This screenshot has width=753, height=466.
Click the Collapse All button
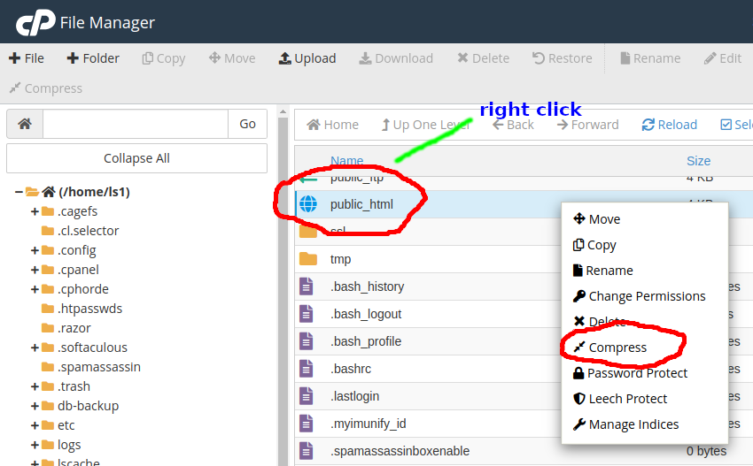136,158
